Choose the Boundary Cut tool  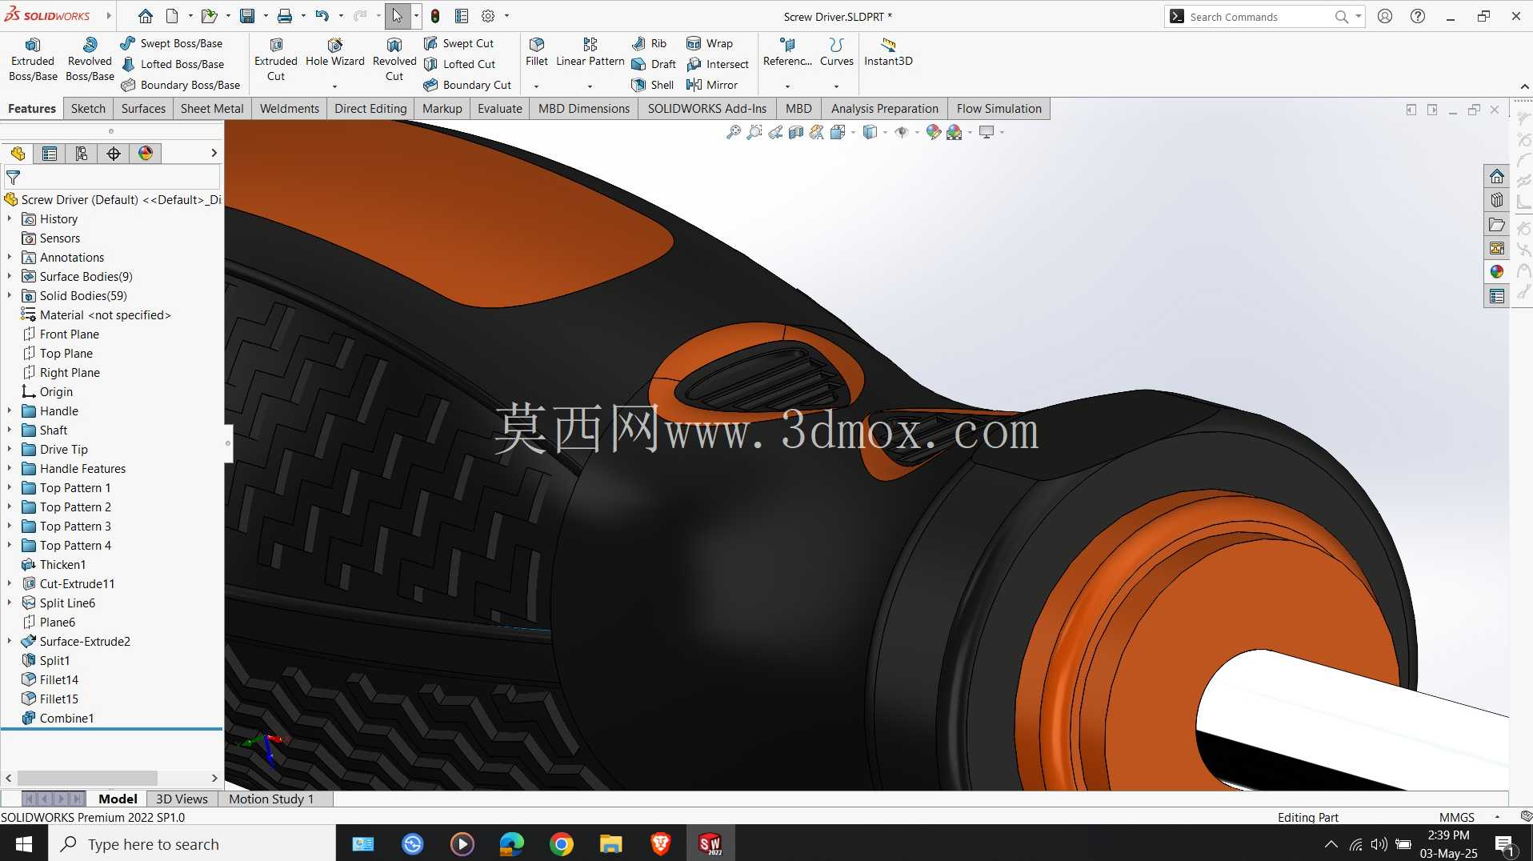467,85
